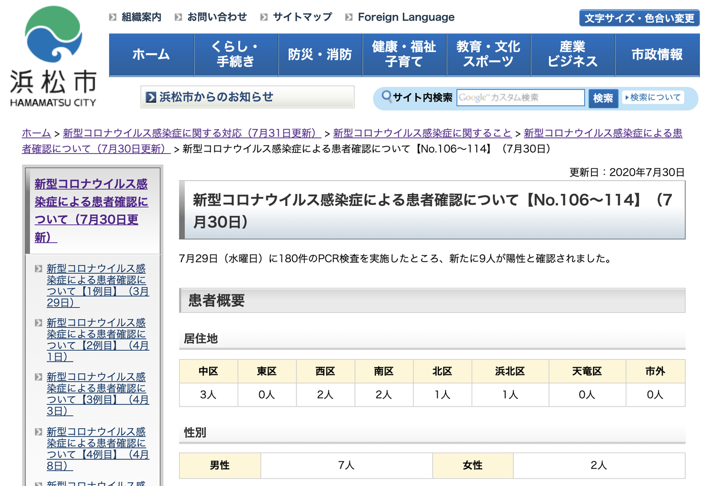Select the 健康・福祉 子育て navigation tab
Viewport: 712px width, 486px height.
click(404, 54)
